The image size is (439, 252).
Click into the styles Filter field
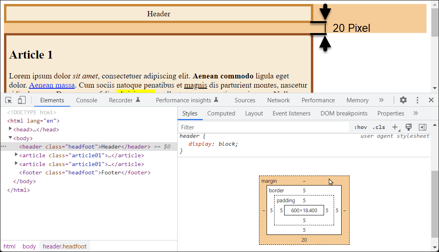pos(263,127)
